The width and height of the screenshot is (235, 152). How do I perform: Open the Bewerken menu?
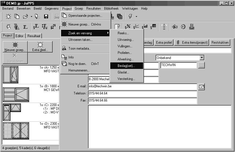coord(23,9)
